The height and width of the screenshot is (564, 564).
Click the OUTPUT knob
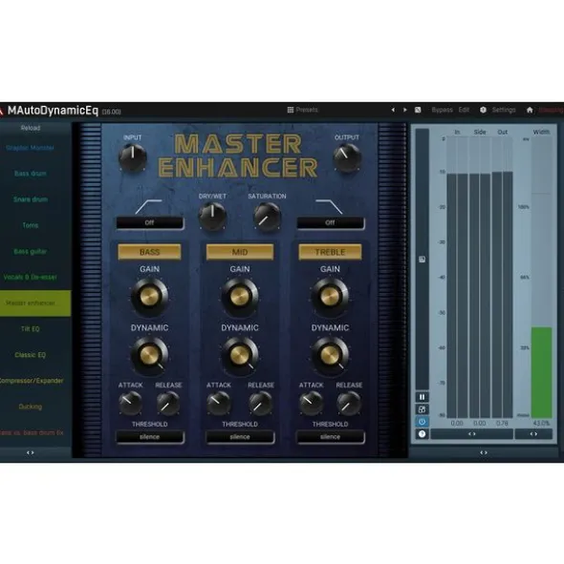[x=347, y=158]
